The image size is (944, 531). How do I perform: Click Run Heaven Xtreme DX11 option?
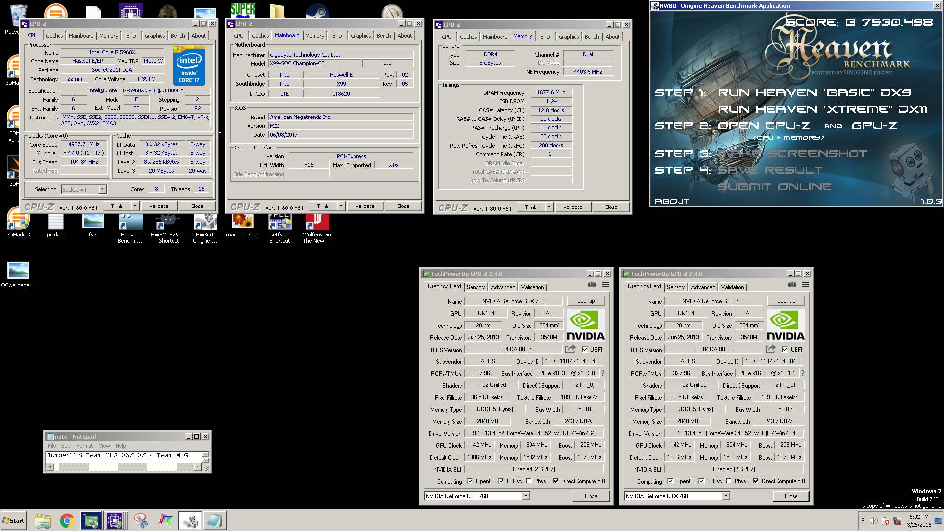[x=823, y=109]
